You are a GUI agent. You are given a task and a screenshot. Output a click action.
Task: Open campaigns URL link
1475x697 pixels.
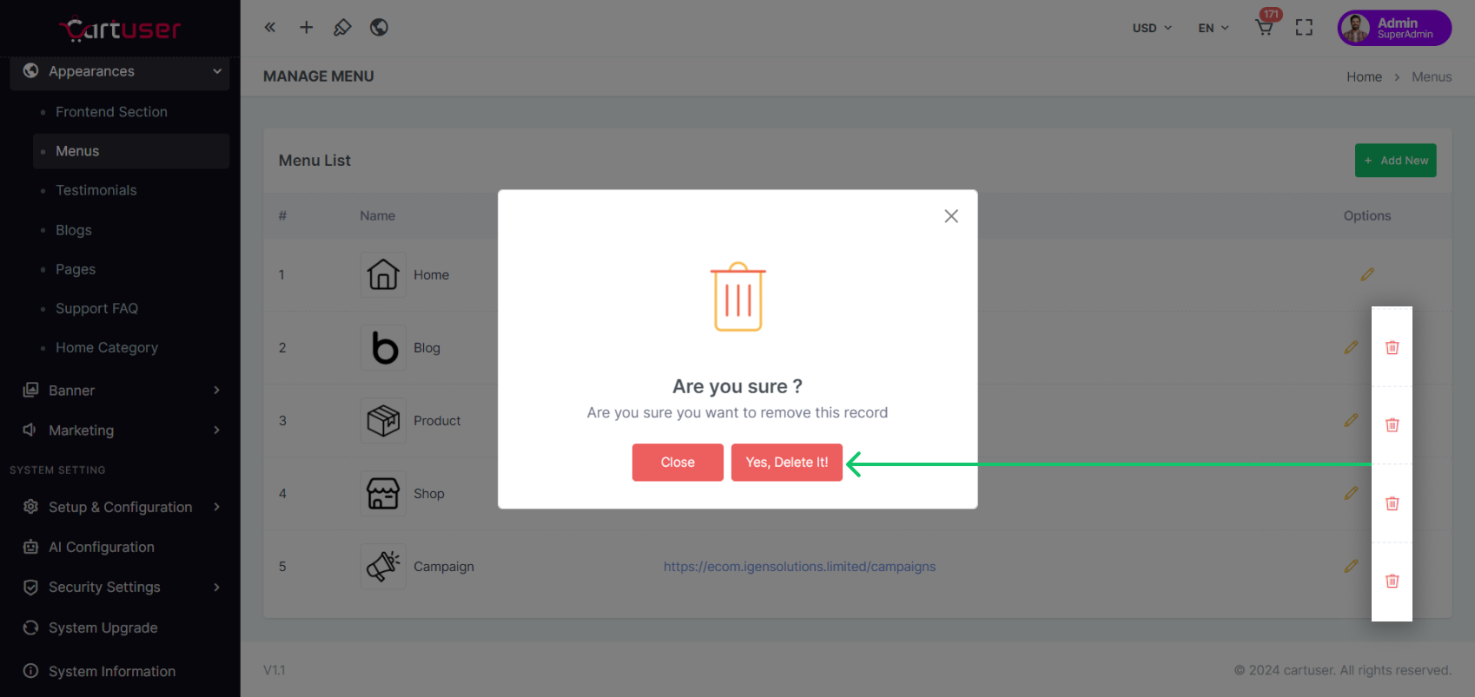[x=799, y=567]
